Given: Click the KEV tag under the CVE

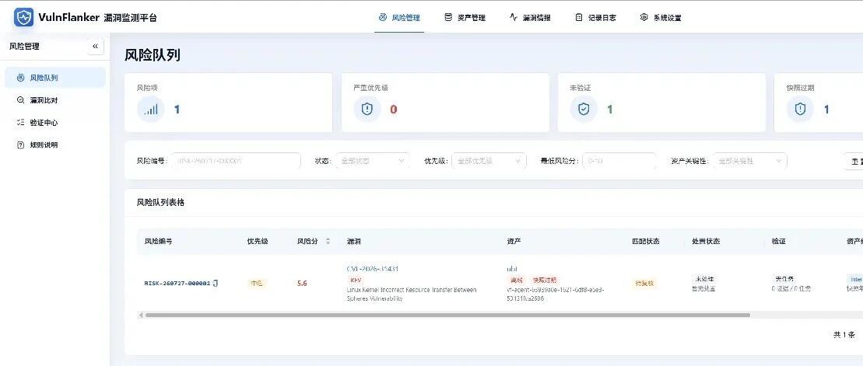Looking at the screenshot, I should pos(356,280).
